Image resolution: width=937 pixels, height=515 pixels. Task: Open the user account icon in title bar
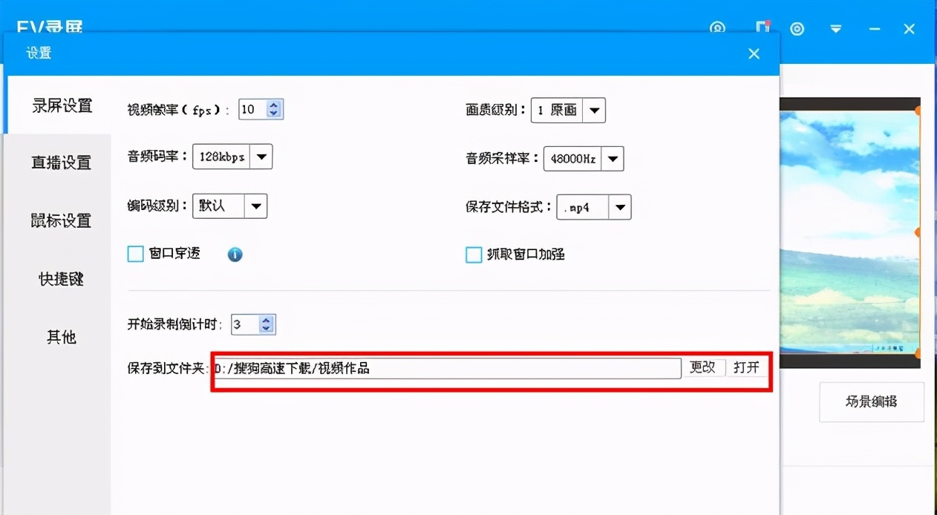[x=717, y=29]
